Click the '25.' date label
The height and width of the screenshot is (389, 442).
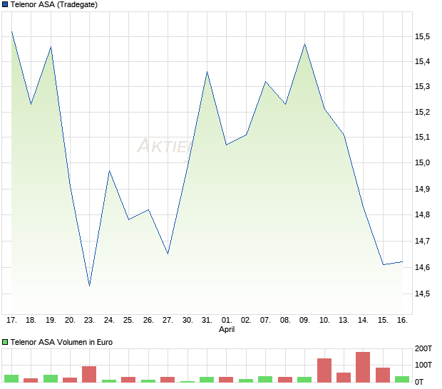tap(128, 321)
